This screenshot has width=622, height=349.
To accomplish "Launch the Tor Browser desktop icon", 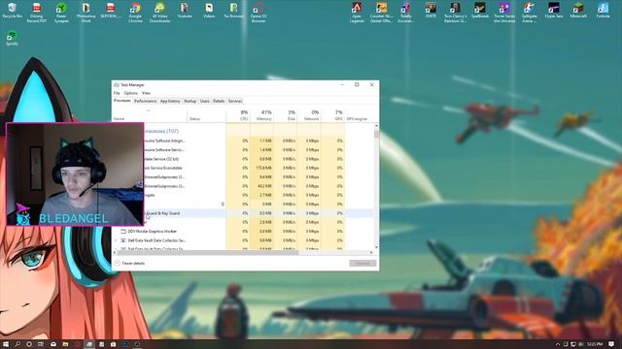I will click(x=233, y=11).
